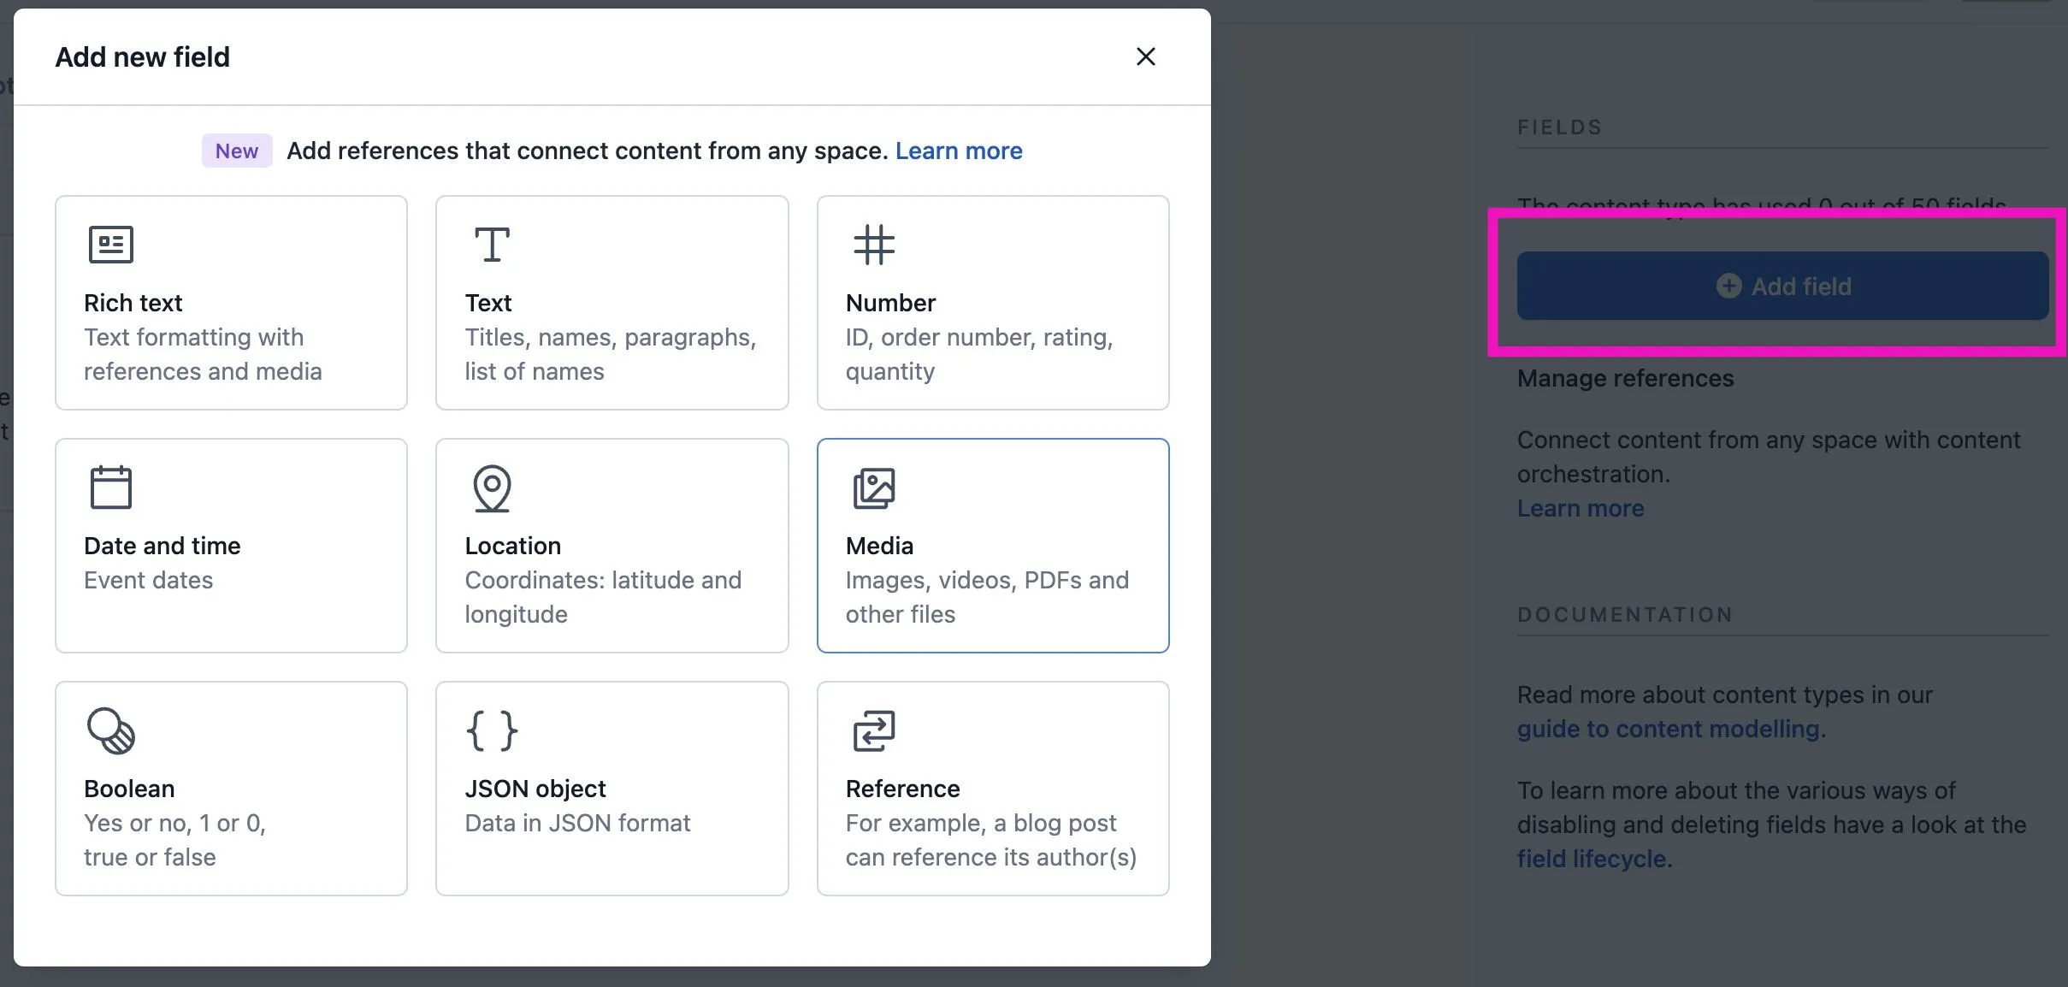2068x987 pixels.
Task: Open Learn more link in banner
Action: pos(959,151)
